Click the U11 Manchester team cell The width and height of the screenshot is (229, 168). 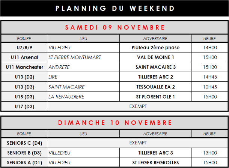tap(25, 67)
